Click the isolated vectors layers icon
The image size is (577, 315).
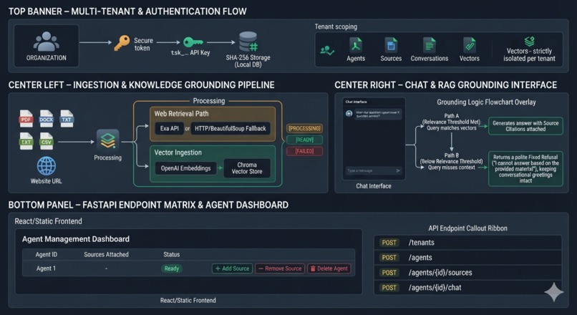click(530, 41)
